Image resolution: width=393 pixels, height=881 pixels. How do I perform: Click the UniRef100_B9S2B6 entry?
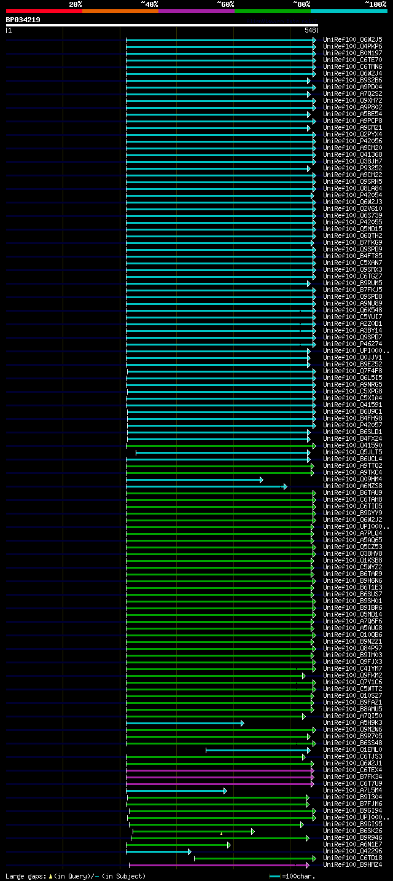pyautogui.click(x=352, y=80)
